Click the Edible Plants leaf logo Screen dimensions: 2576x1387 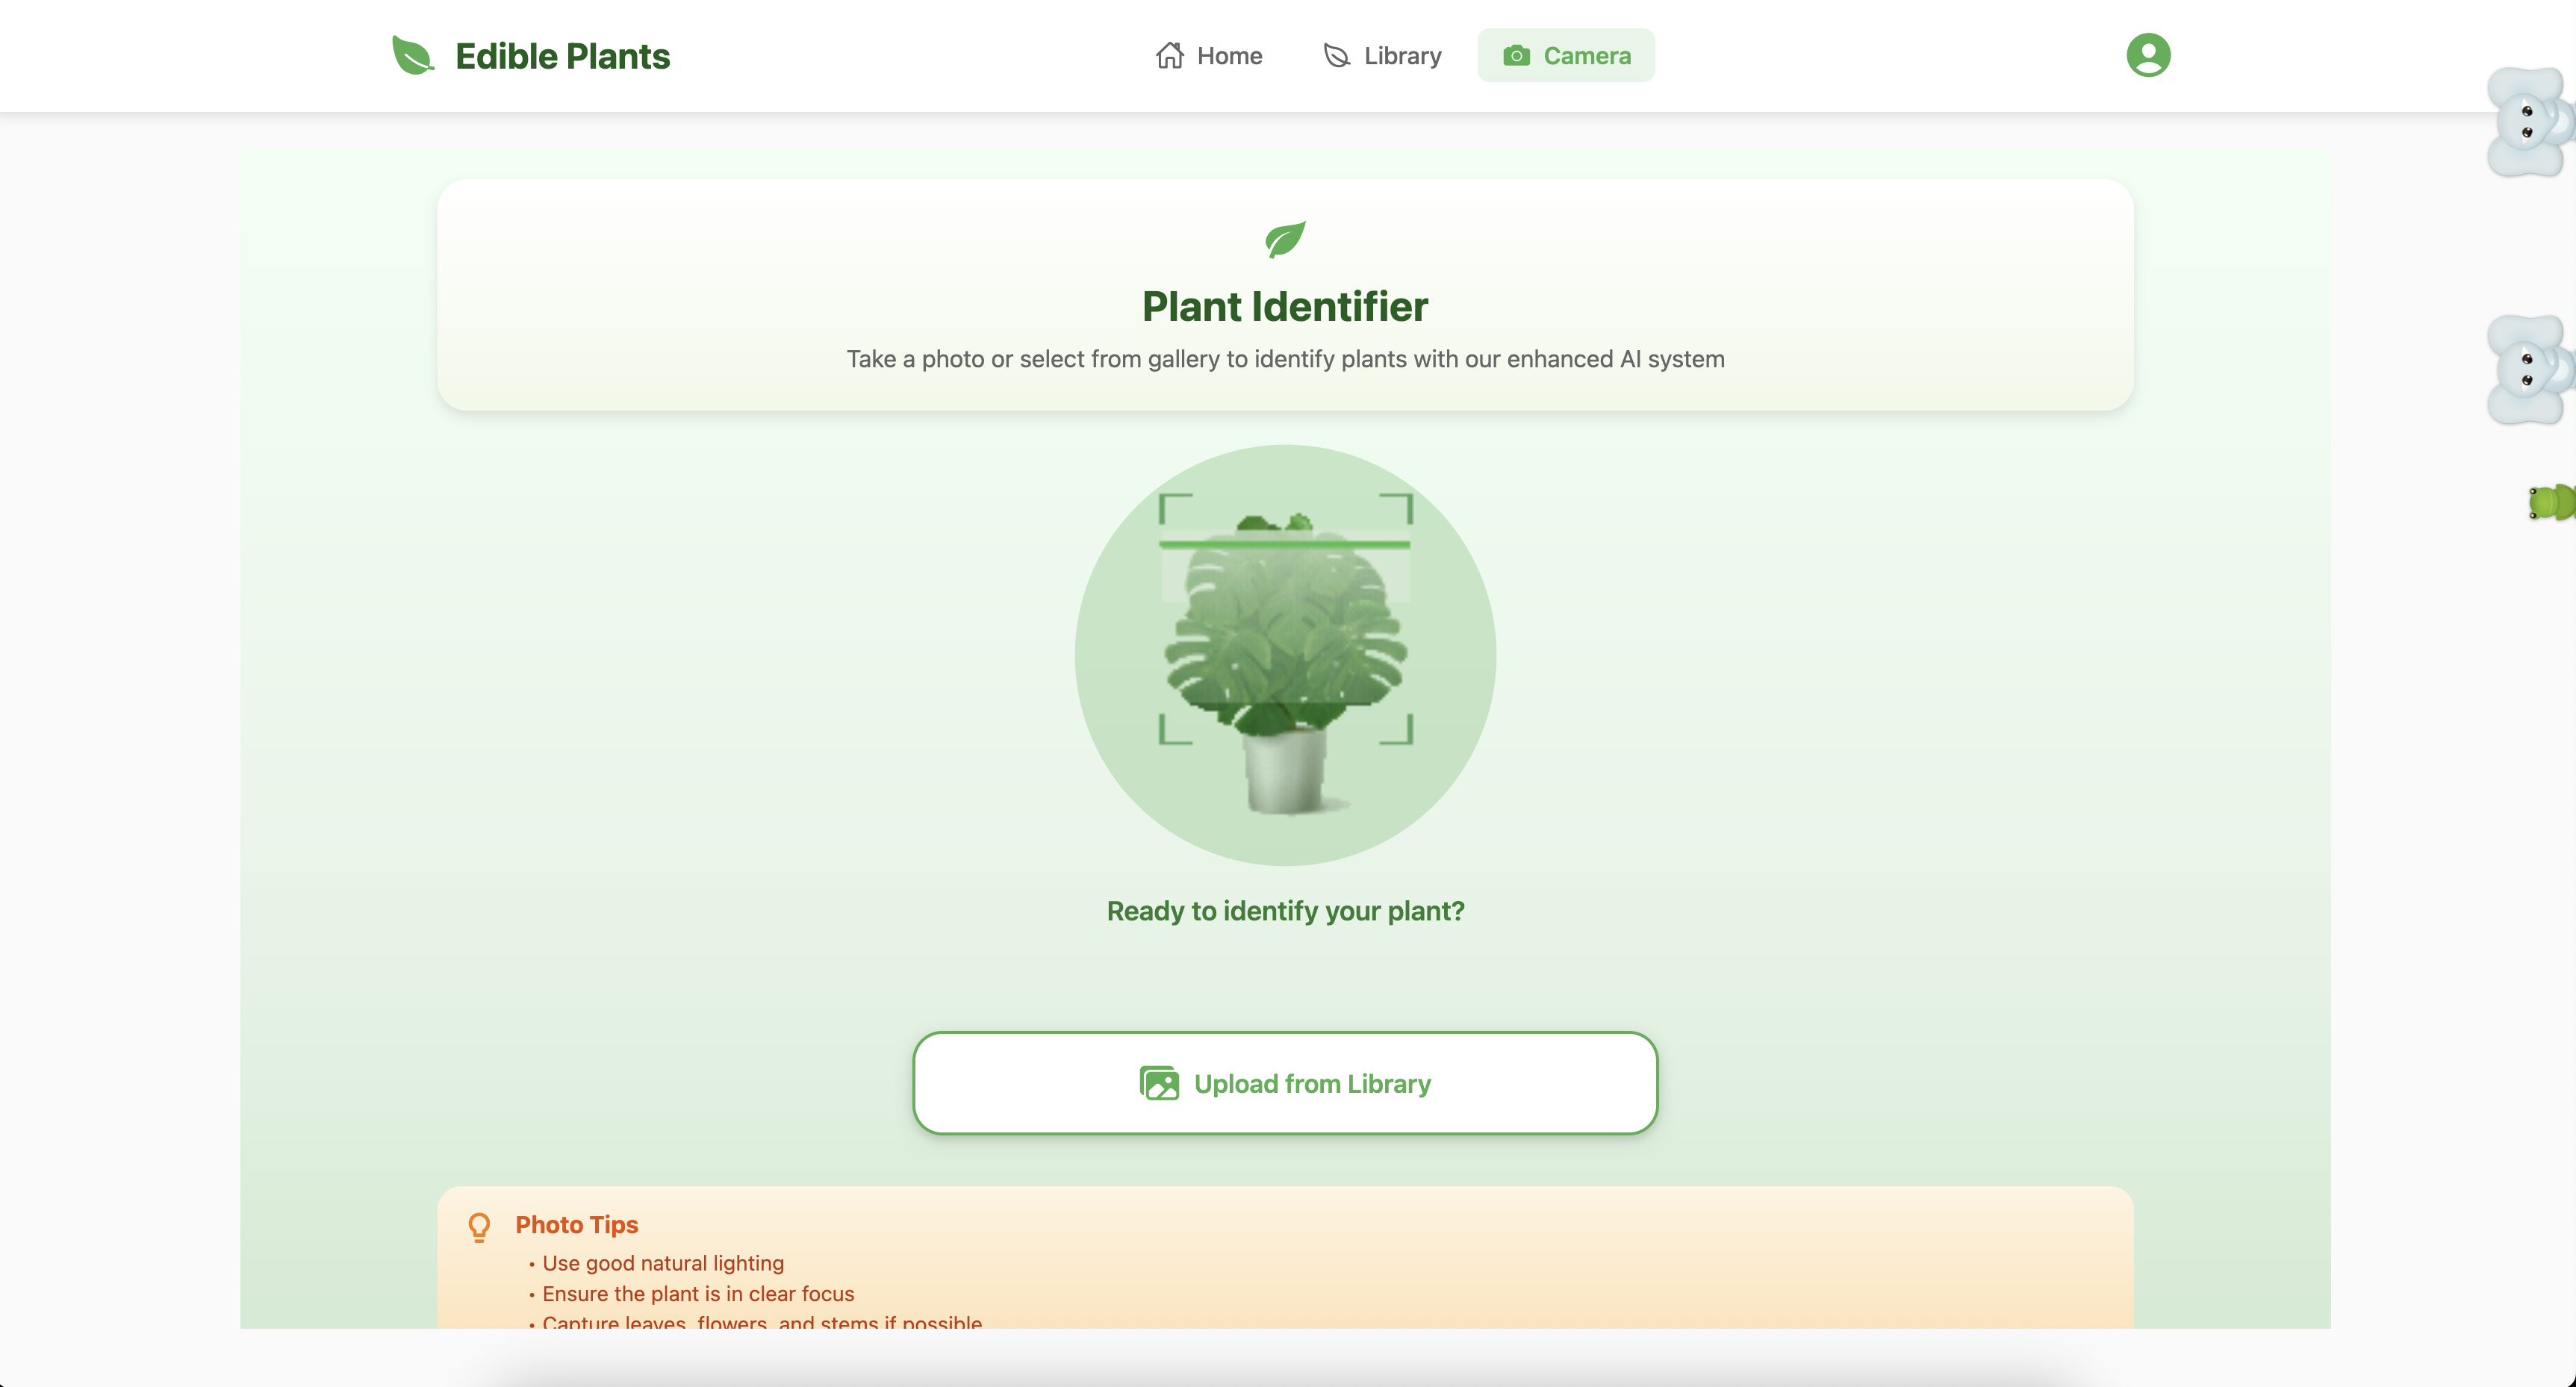[x=412, y=56]
